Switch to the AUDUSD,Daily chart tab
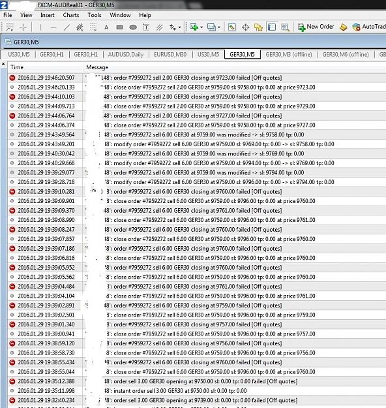The image size is (386, 408). click(126, 55)
